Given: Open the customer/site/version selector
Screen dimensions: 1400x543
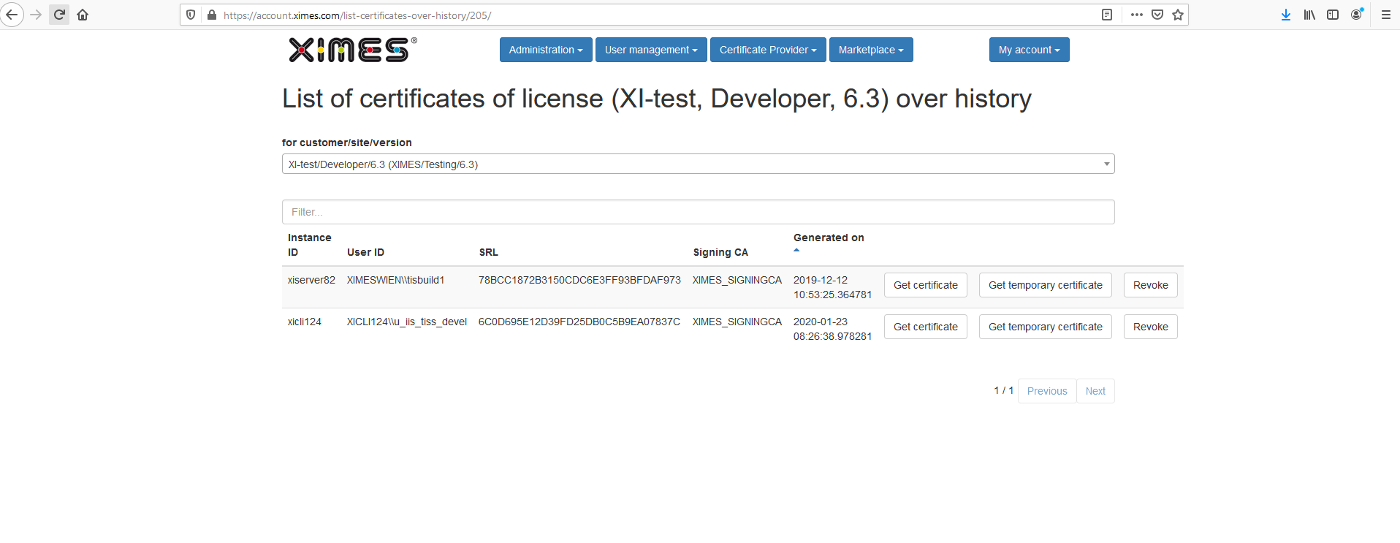Looking at the screenshot, I should tap(698, 164).
